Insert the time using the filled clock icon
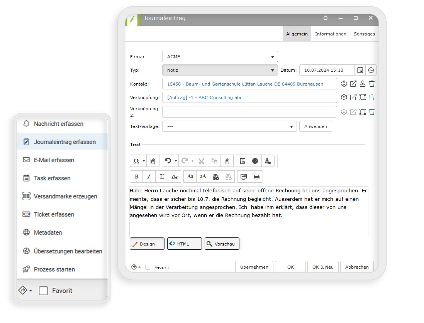 click(255, 161)
